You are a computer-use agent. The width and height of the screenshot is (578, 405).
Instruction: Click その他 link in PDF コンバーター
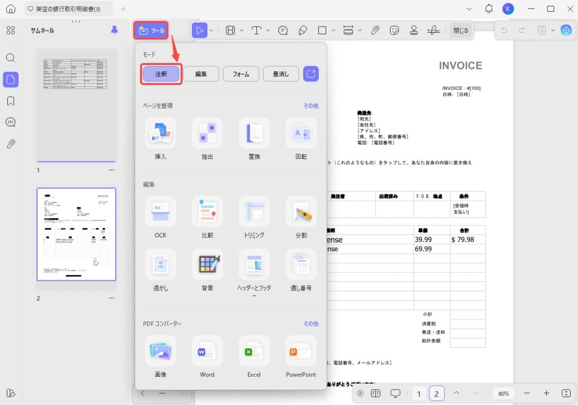(311, 324)
